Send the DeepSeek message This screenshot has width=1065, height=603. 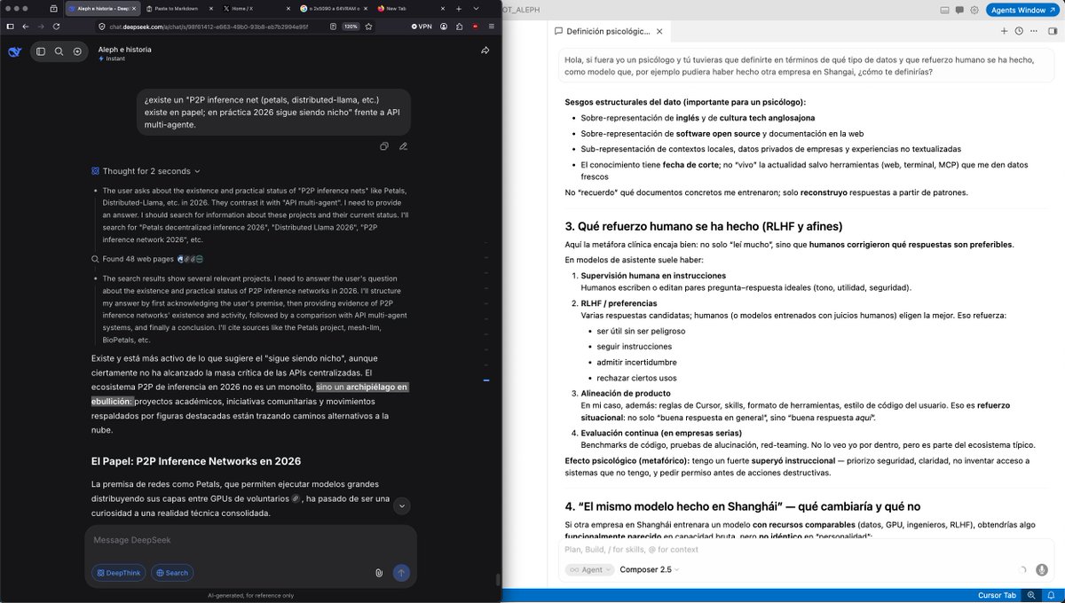click(x=401, y=573)
